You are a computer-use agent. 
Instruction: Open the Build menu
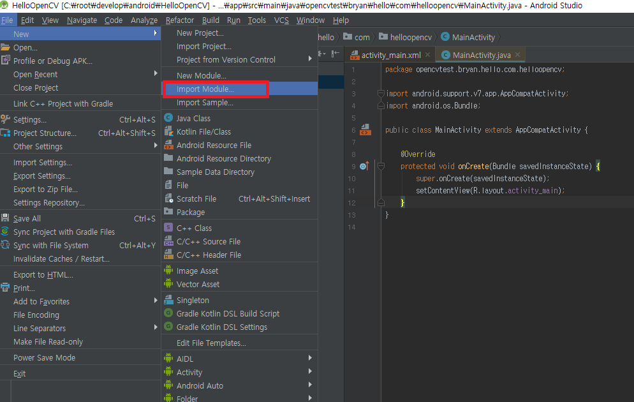point(210,20)
